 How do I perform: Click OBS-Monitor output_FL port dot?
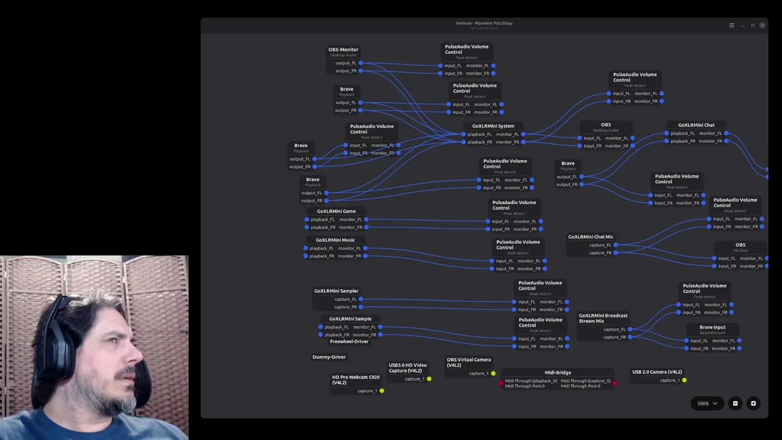[360, 63]
